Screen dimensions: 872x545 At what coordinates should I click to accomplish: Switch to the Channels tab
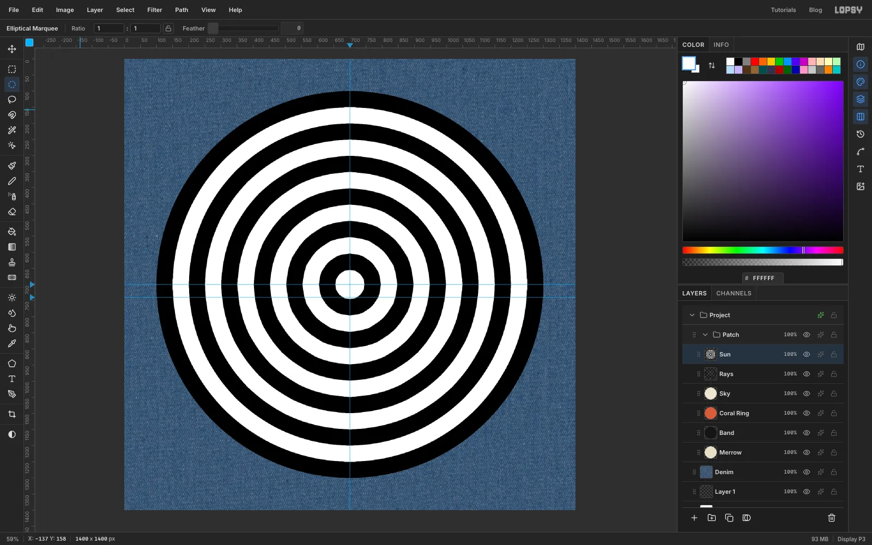pos(734,293)
